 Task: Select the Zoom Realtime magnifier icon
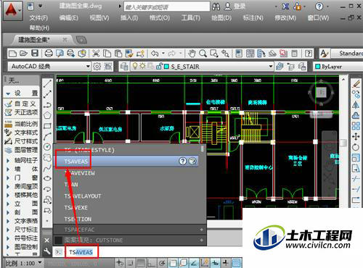click(203, 54)
